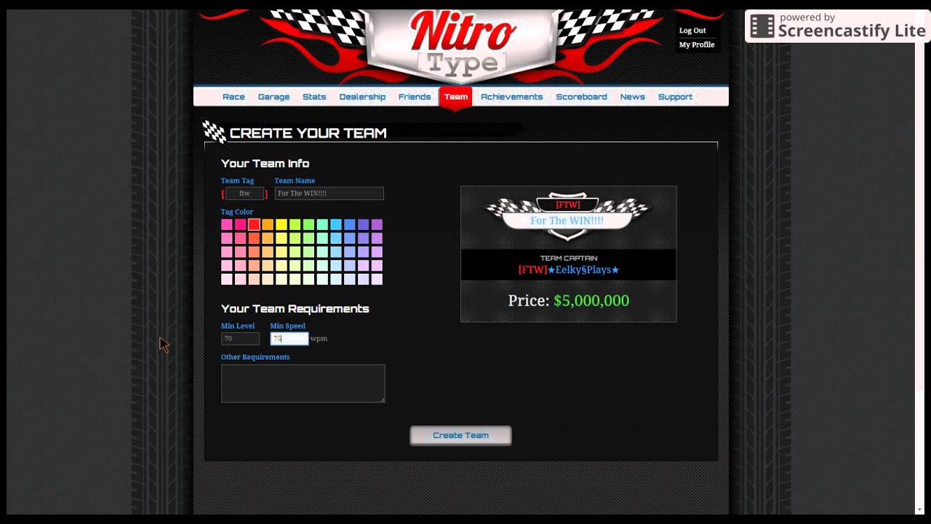
Task: Choose the saturated magenta-pink swatch, top row first
Action: (x=227, y=225)
